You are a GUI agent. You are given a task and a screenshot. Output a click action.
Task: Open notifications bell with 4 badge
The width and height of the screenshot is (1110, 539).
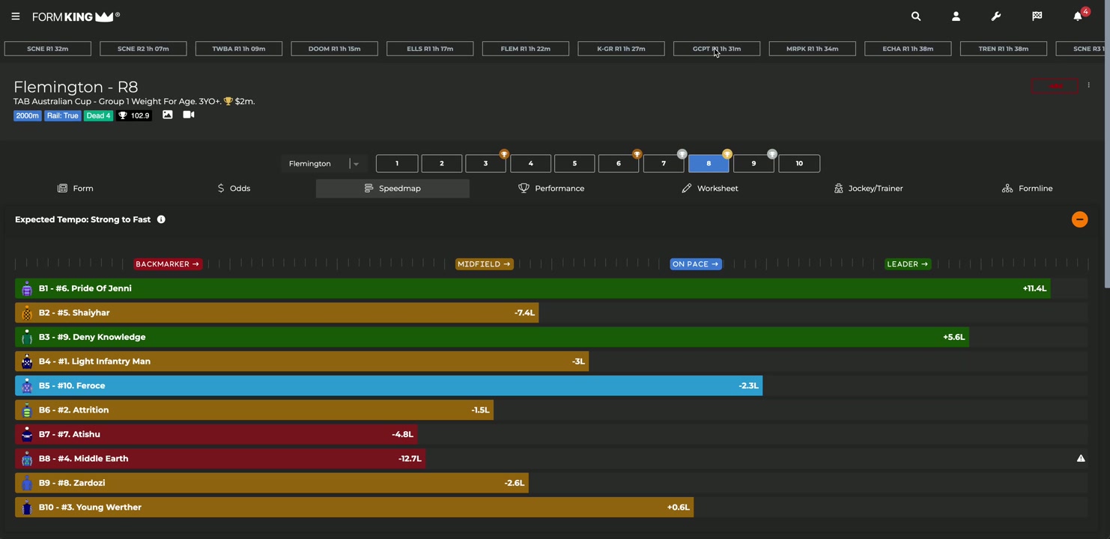click(1078, 16)
